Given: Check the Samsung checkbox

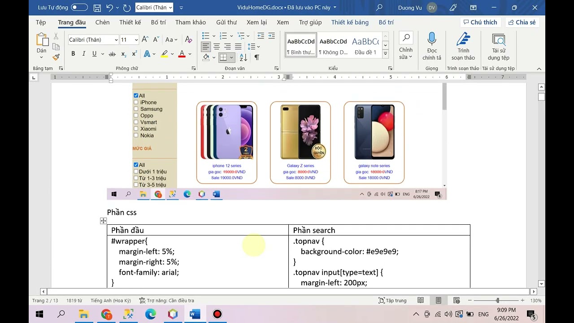Looking at the screenshot, I should click(136, 109).
